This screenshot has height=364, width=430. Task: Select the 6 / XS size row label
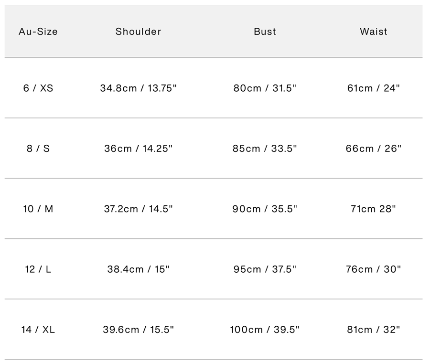[38, 88]
